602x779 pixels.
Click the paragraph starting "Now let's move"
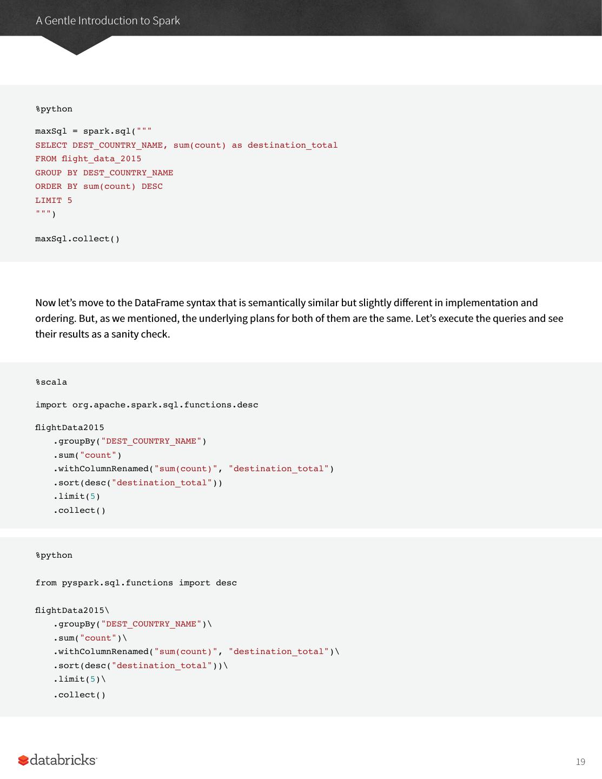299,318
